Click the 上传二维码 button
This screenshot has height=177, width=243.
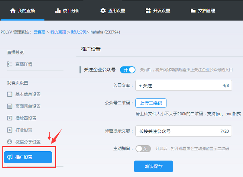click(151, 103)
